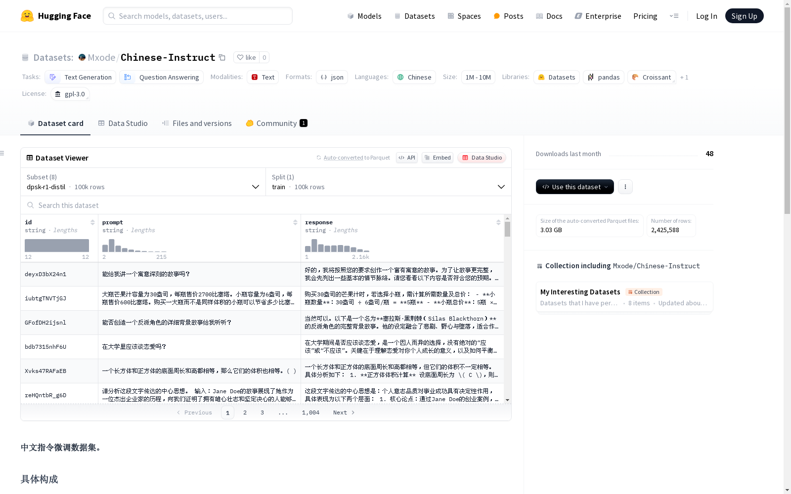Image resolution: width=791 pixels, height=494 pixels.
Task: Go to Spaces in the top navigation
Action: (464, 16)
